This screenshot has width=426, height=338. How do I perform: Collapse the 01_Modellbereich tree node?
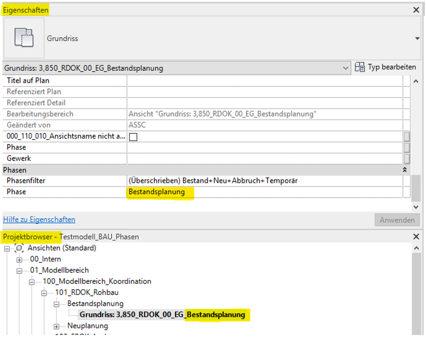point(19,271)
